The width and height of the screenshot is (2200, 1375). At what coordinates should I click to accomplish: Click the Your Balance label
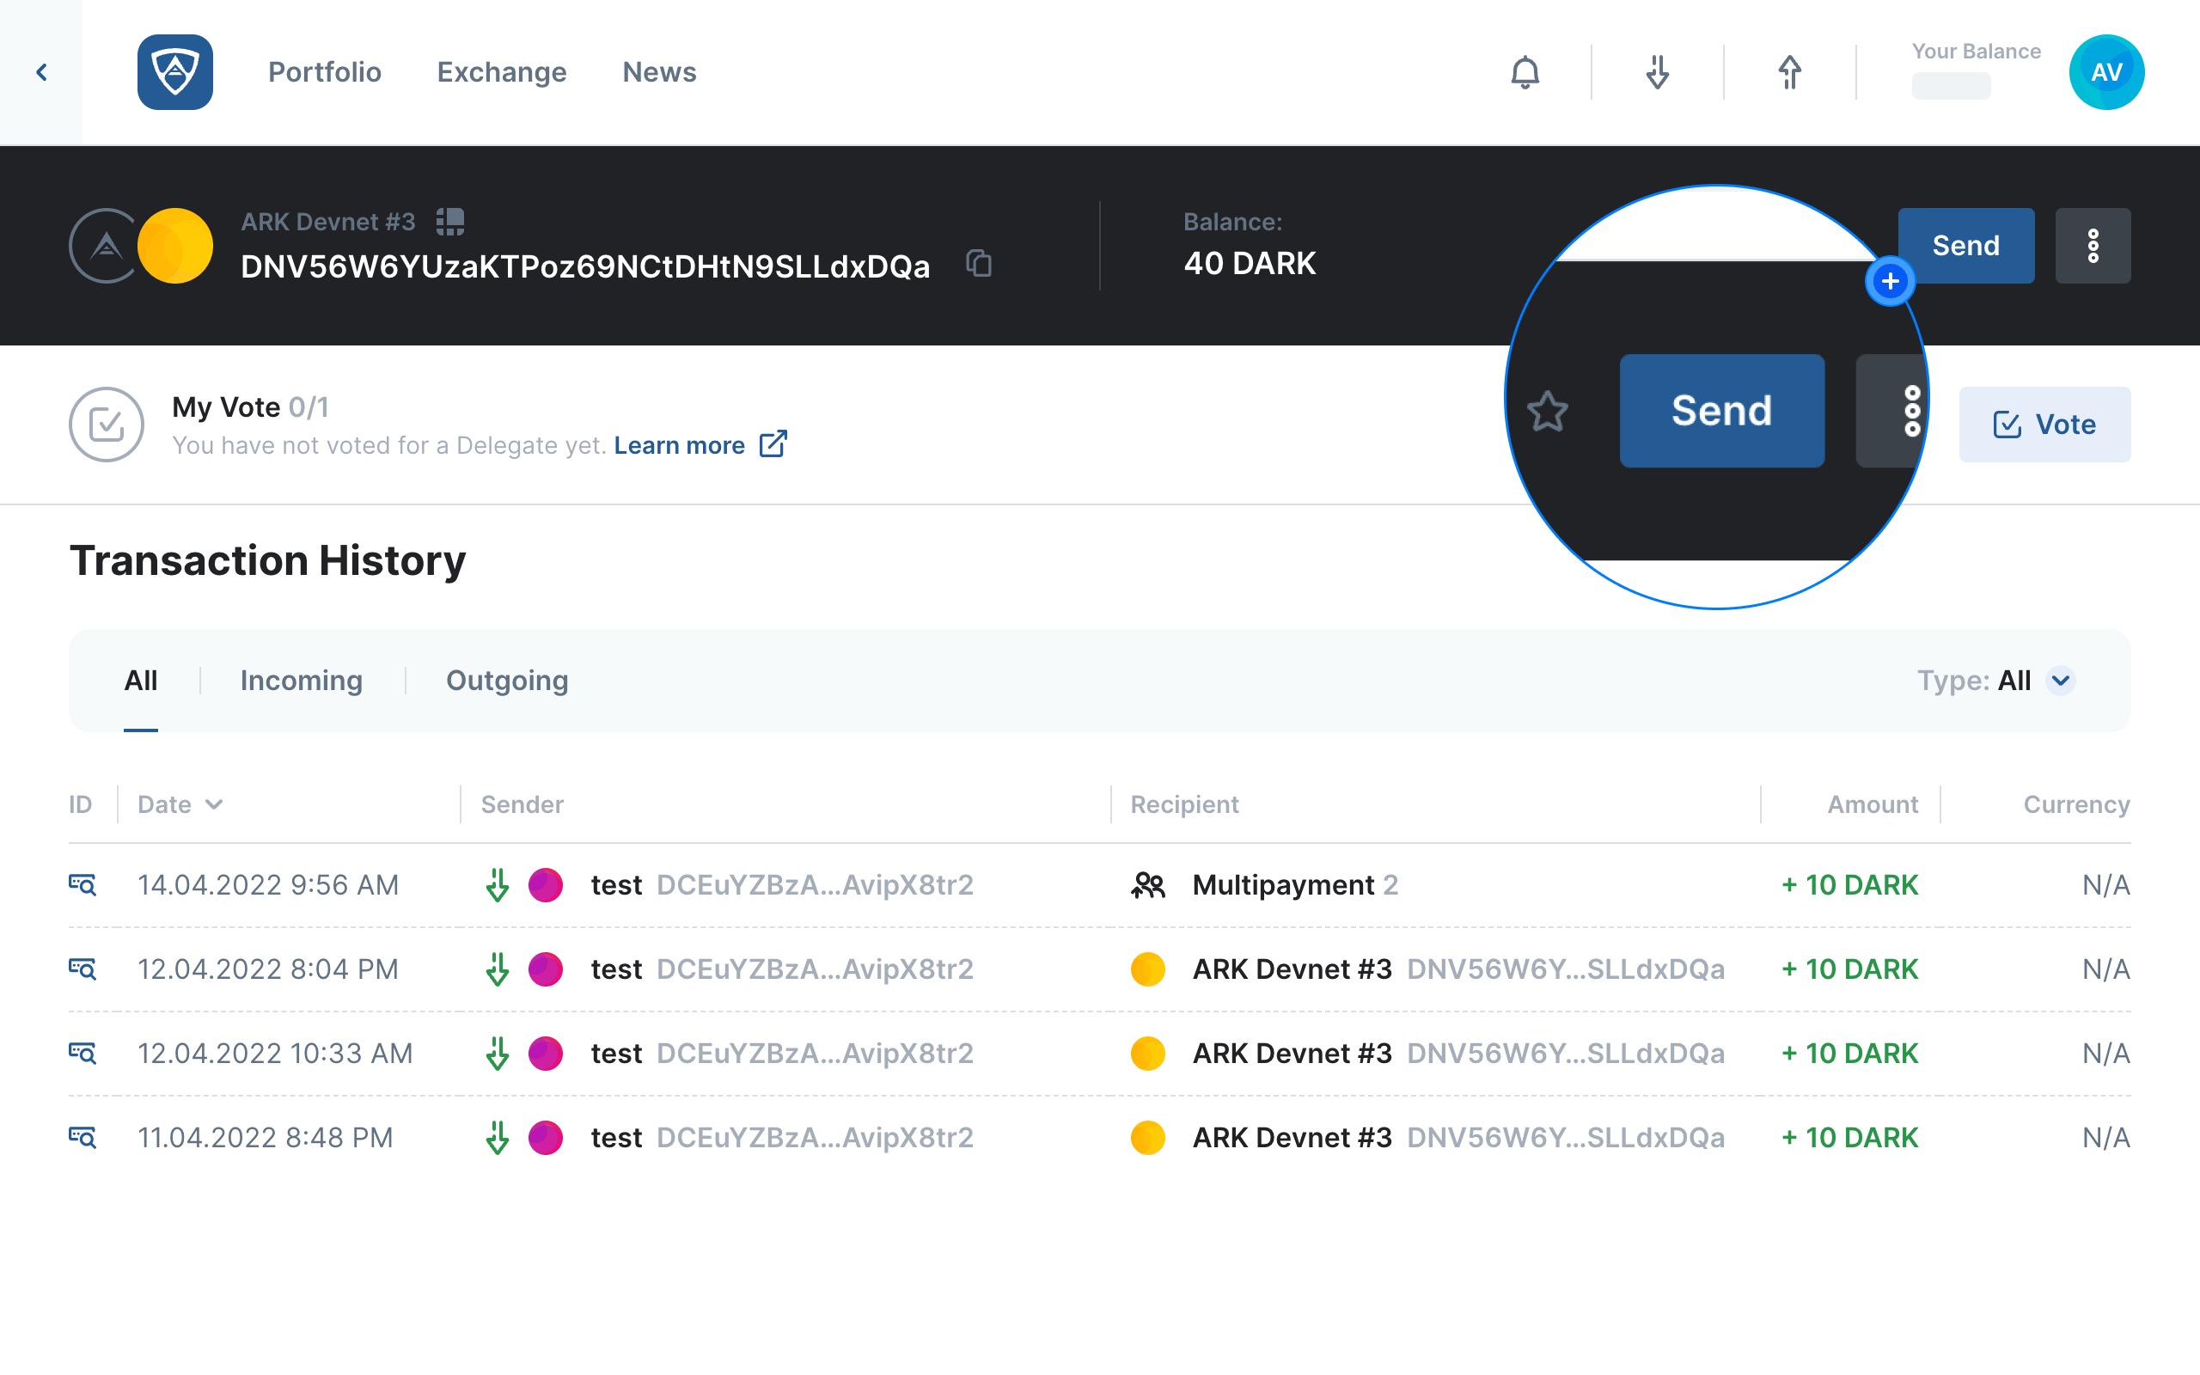(1976, 51)
